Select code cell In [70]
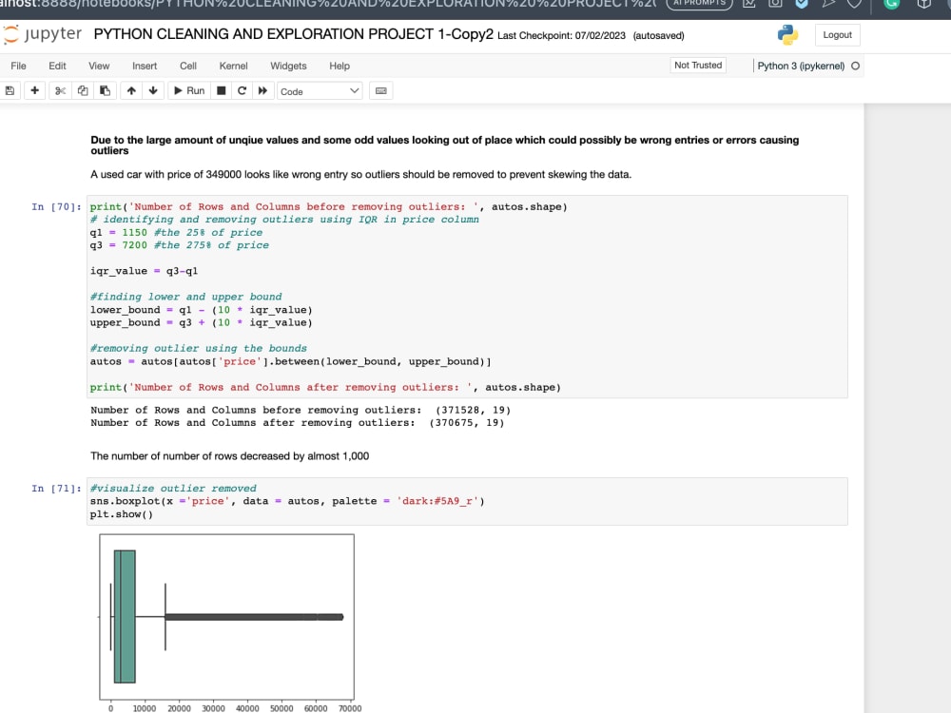 click(467, 297)
